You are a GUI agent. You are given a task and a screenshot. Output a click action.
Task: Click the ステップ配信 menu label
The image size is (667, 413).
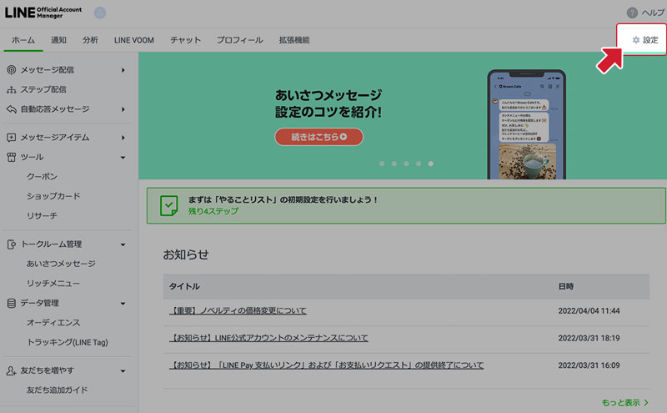point(43,89)
